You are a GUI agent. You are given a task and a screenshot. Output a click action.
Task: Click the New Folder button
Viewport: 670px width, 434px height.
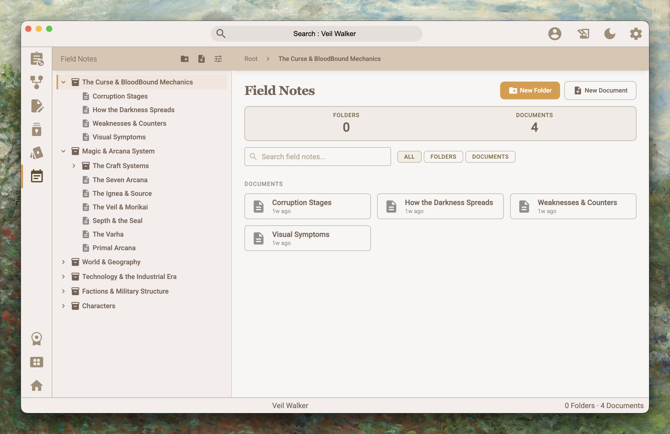point(530,90)
